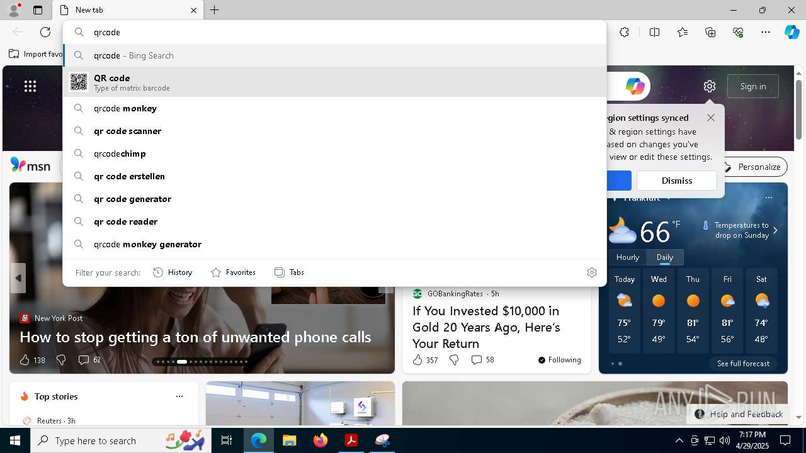Dislike the phone calls article
806x453 pixels.
[x=61, y=360]
